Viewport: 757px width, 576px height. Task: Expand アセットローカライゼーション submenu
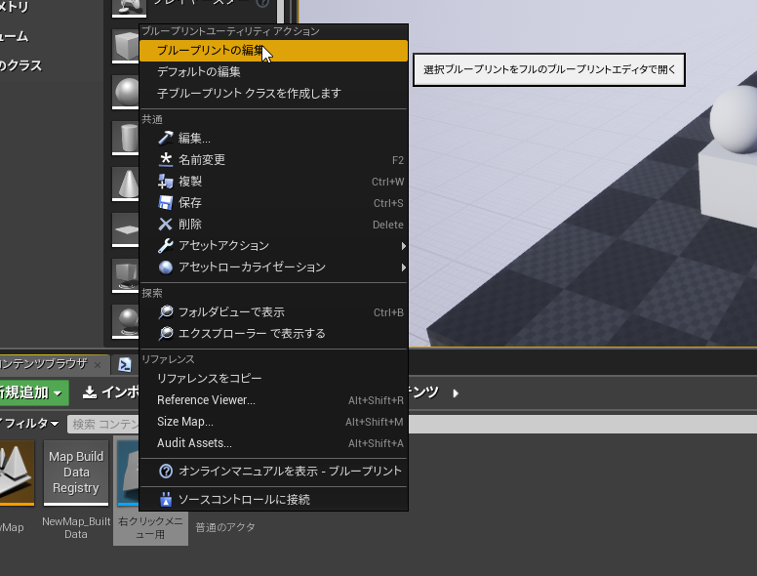pyautogui.click(x=273, y=267)
